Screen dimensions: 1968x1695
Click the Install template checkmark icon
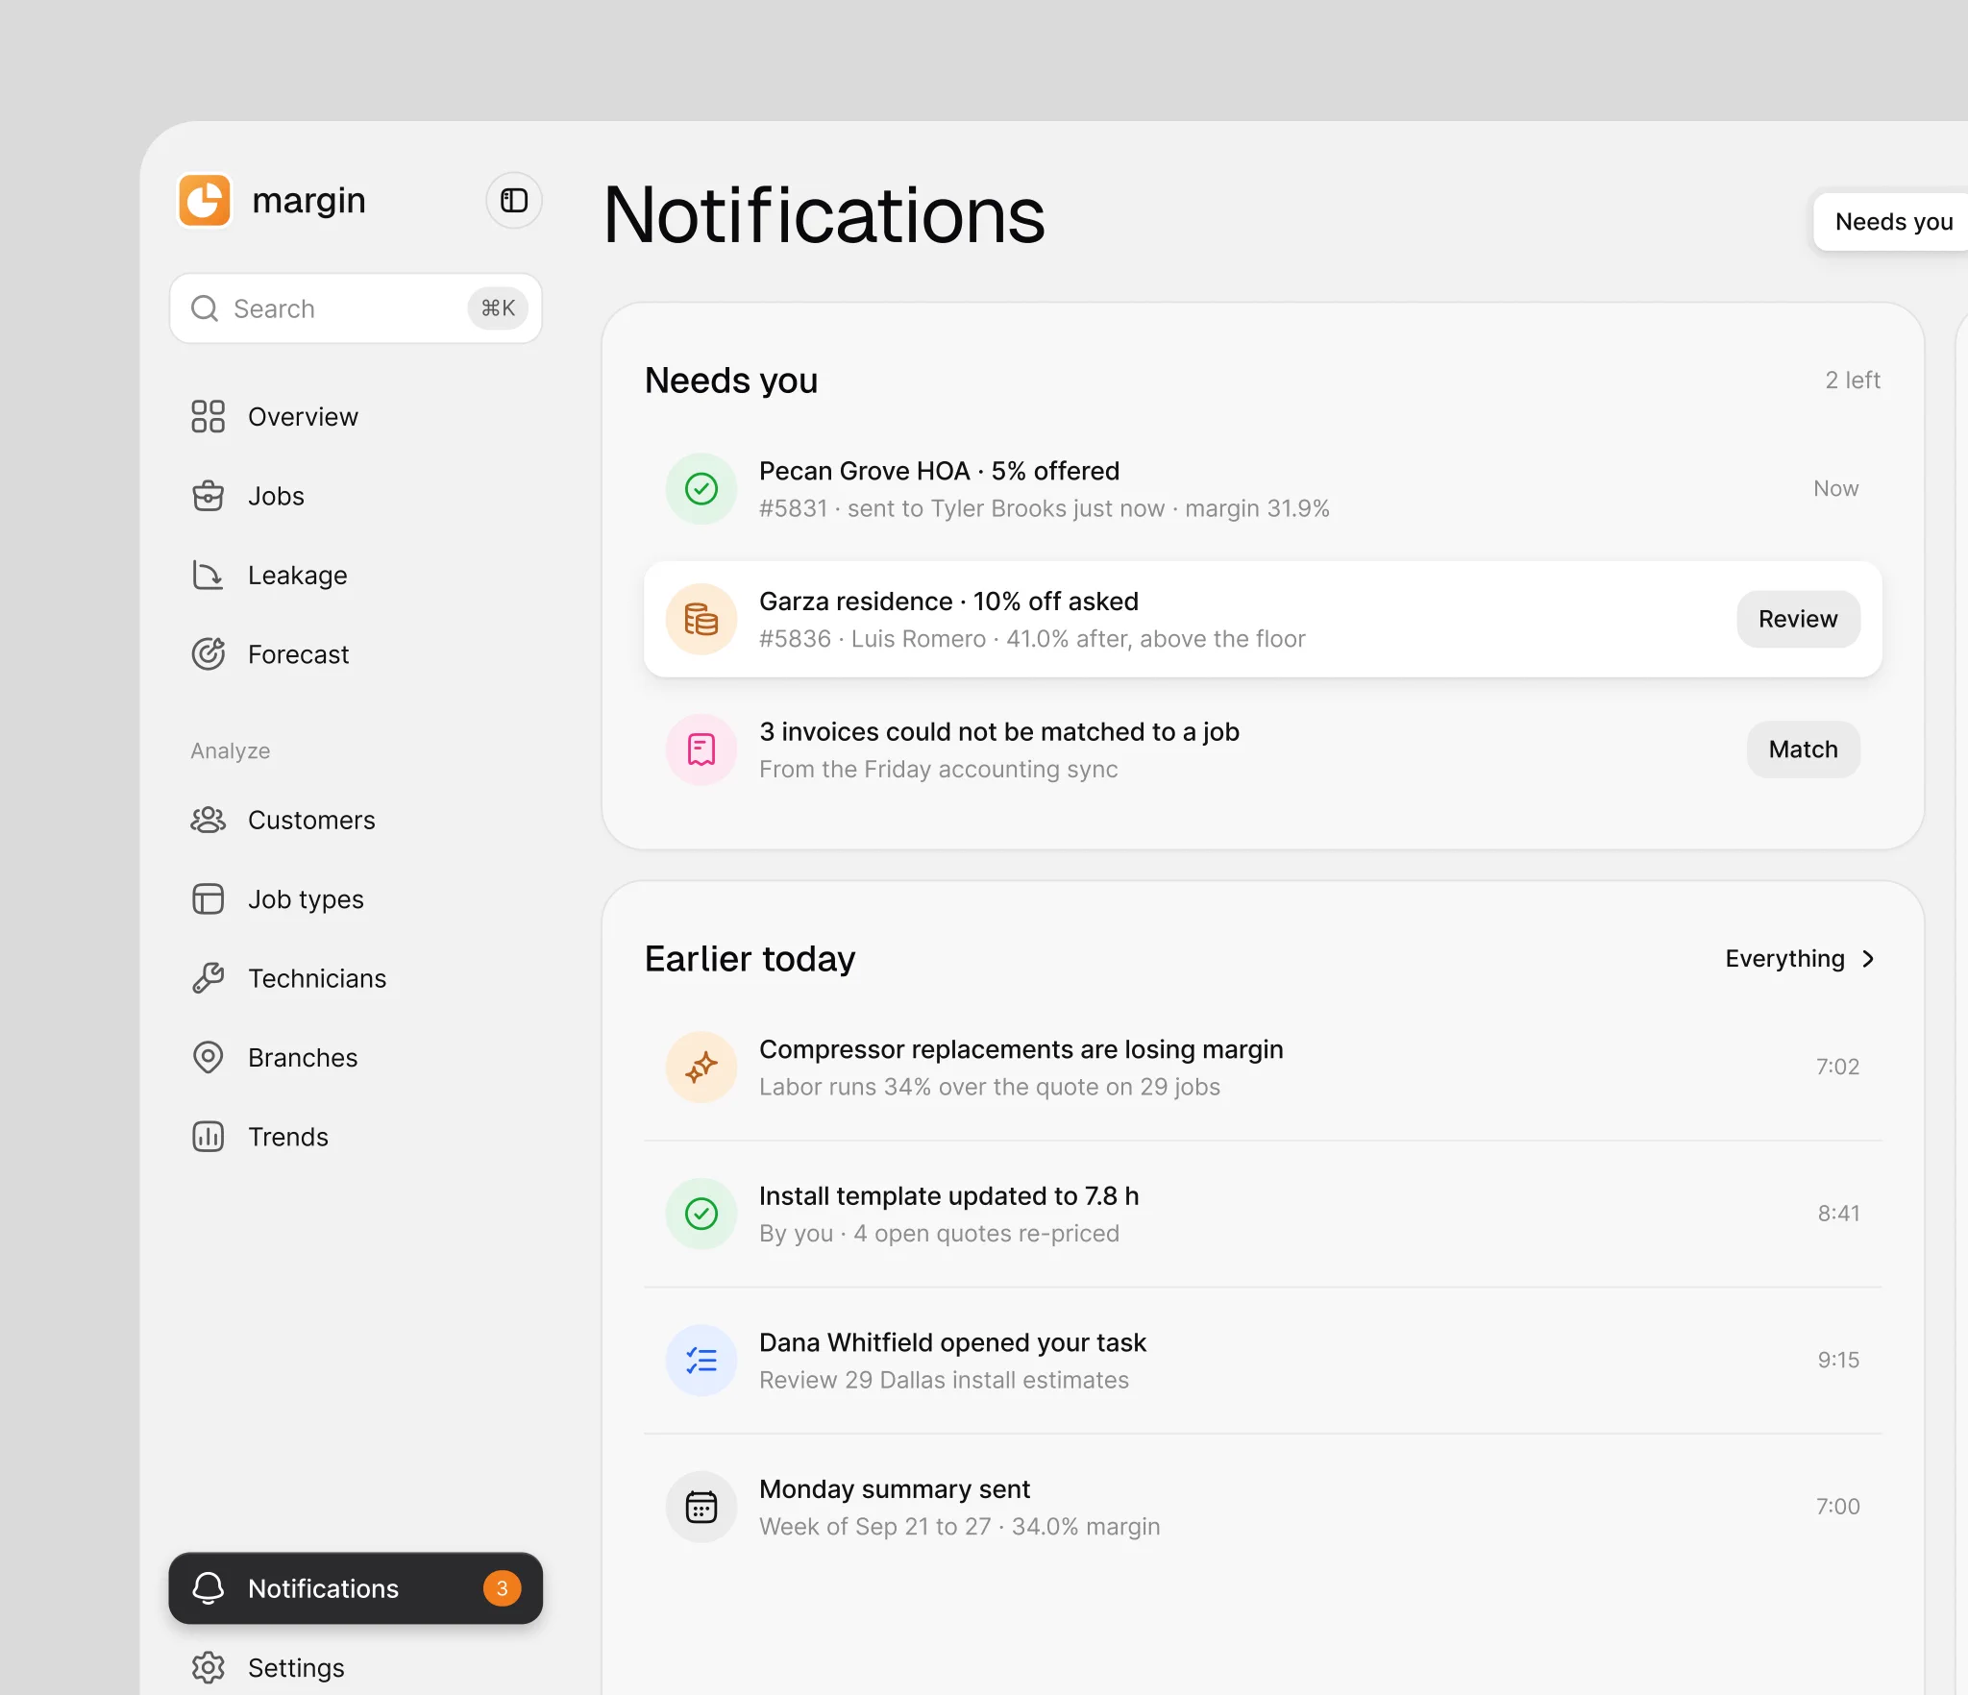(701, 1214)
